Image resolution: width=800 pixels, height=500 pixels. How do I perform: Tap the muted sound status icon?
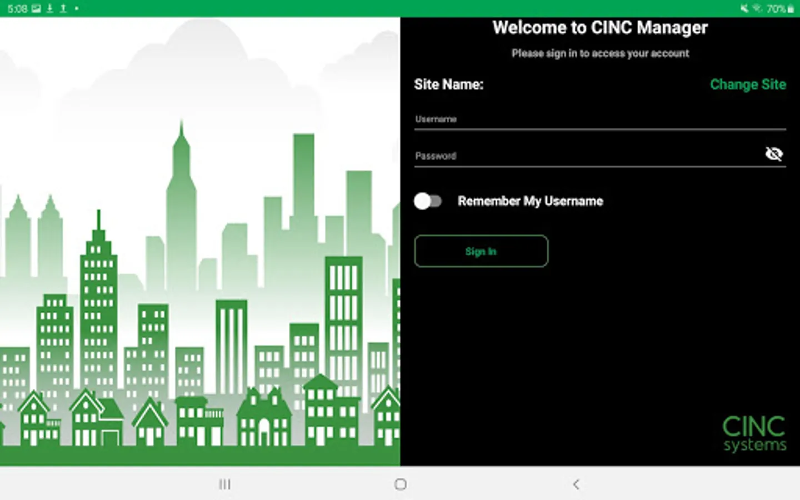click(x=744, y=8)
